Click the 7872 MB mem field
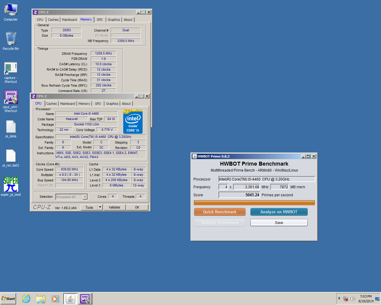The image size is (381, 305). click(x=279, y=187)
